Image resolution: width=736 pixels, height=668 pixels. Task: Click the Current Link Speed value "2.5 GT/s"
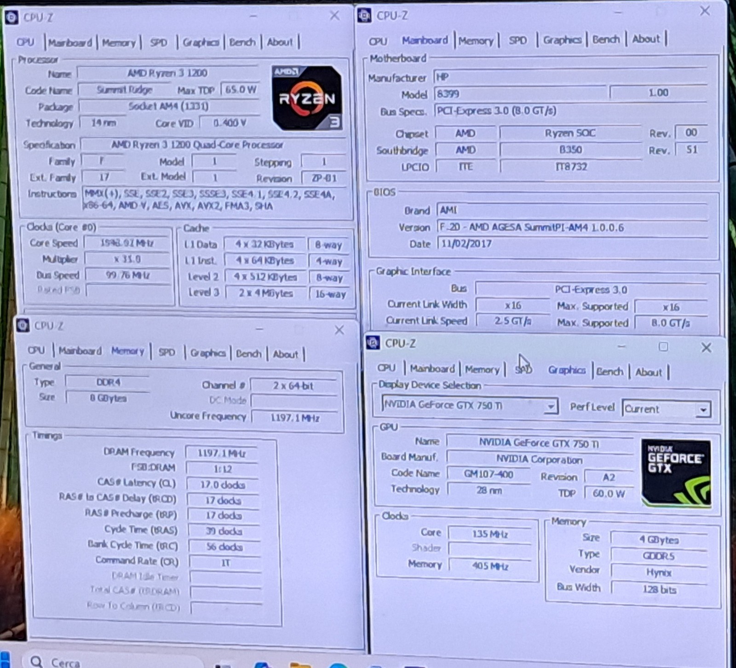(x=513, y=321)
